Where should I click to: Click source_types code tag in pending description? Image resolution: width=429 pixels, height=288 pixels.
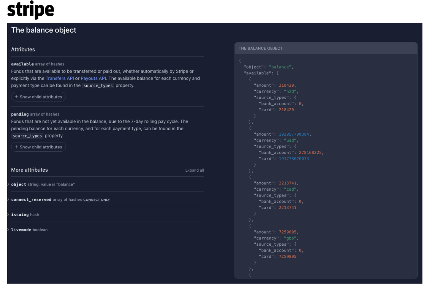[27, 136]
